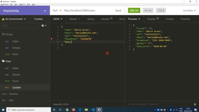This screenshot has width=199, height=112.
Task: Select Driver POST Store request
Action: tap(25, 54)
